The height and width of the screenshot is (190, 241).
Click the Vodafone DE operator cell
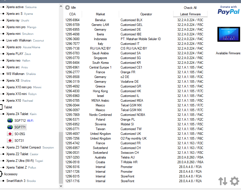point(130,82)
